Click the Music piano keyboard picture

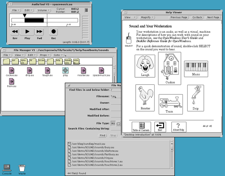196,69
